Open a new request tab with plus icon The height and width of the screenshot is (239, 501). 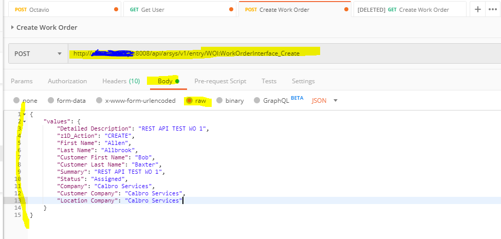[x=478, y=9]
